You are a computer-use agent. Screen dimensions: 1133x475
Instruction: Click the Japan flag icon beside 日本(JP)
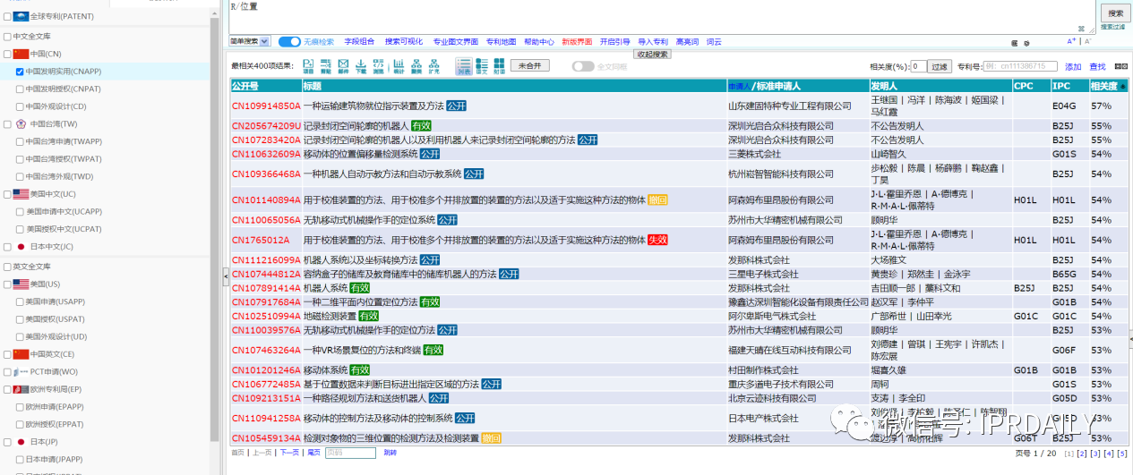point(21,442)
